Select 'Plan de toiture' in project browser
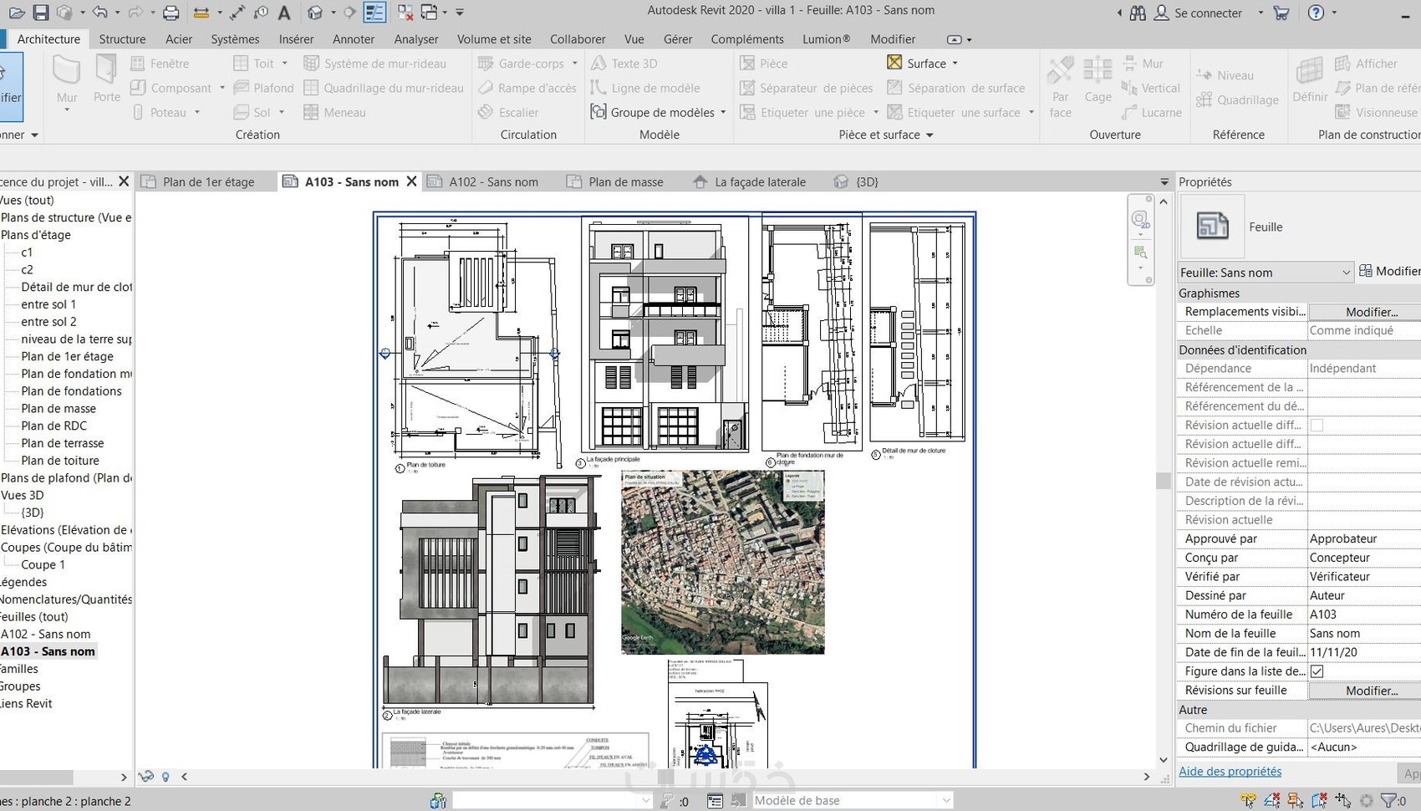1421x811 pixels. pyautogui.click(x=60, y=461)
